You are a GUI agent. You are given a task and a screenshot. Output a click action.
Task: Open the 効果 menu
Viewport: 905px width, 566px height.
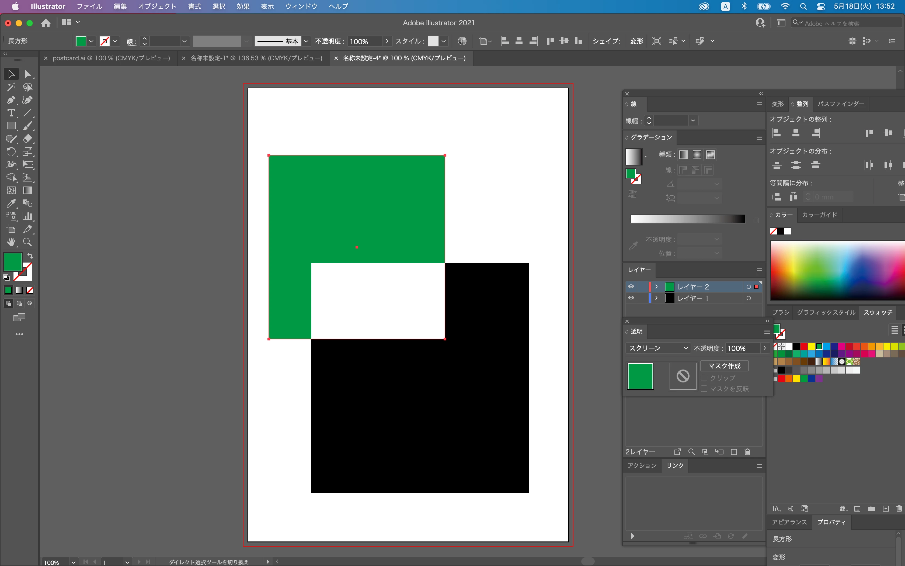(243, 6)
